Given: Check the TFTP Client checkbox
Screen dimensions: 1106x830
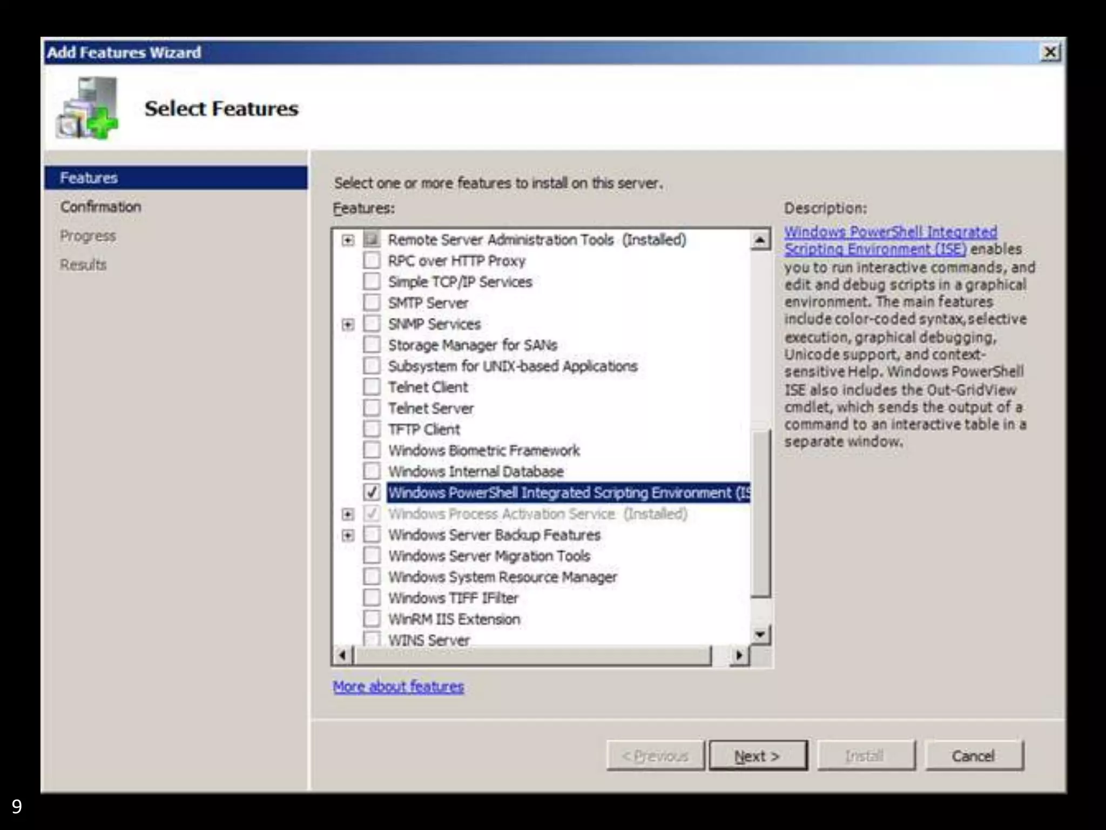Looking at the screenshot, I should pos(372,429).
